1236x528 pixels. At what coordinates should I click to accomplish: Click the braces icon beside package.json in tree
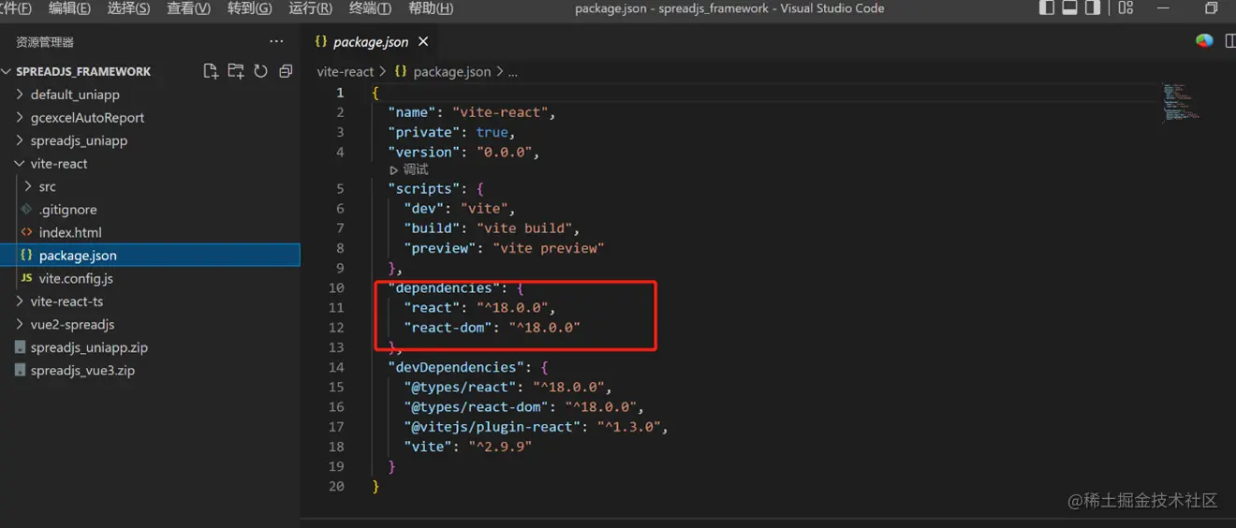26,255
